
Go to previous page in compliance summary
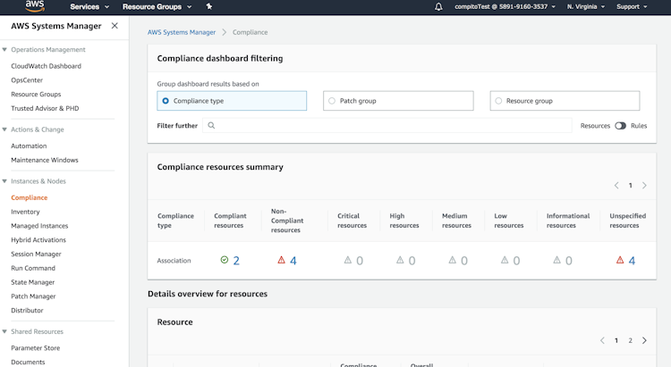point(616,186)
